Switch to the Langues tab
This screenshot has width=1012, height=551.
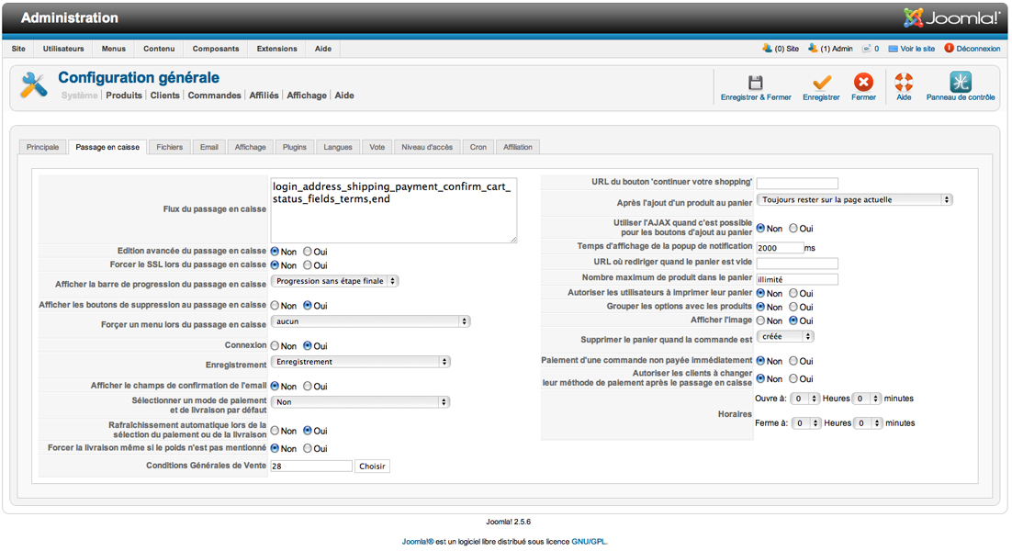[338, 147]
